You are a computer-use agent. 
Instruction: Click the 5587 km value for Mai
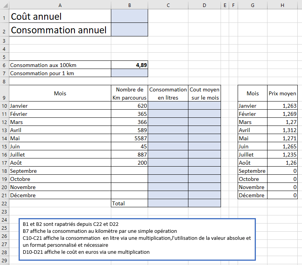(129, 138)
